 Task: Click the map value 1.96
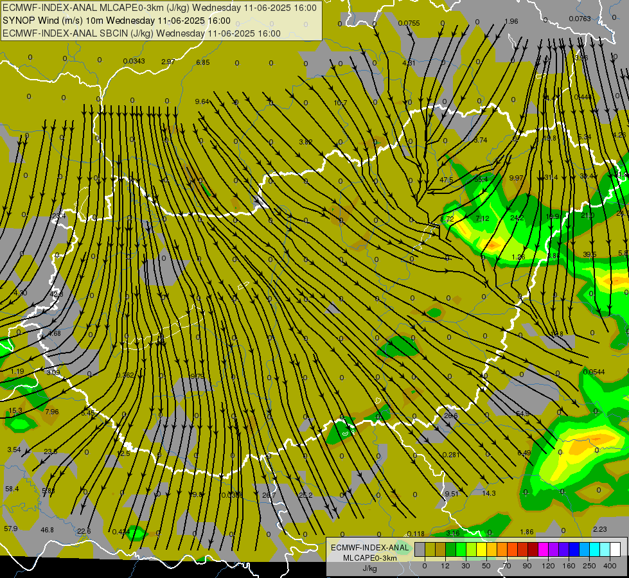coord(511,21)
